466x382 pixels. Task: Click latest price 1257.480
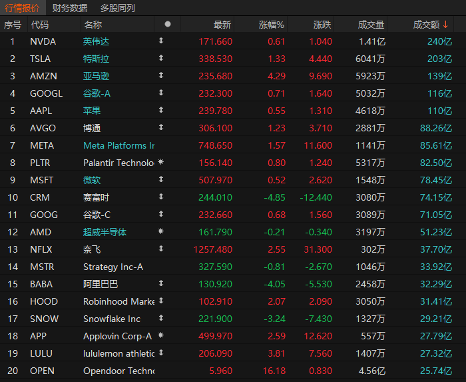pyautogui.click(x=213, y=249)
